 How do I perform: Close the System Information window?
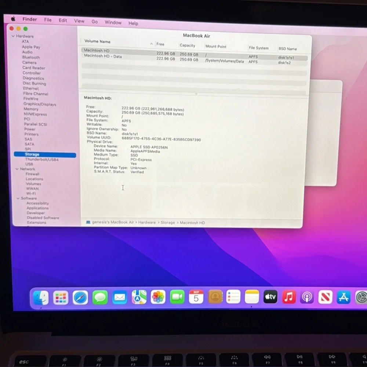point(11,28)
